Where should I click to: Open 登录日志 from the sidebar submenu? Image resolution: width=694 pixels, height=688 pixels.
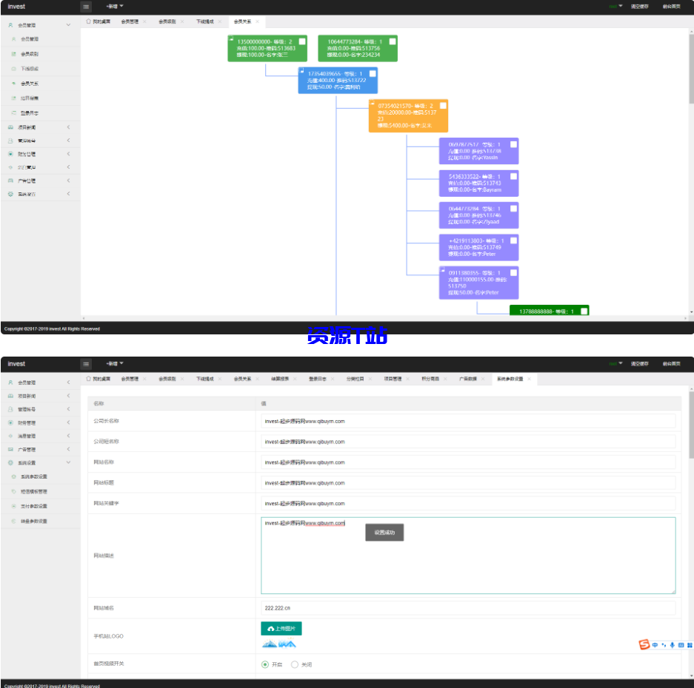(30, 113)
